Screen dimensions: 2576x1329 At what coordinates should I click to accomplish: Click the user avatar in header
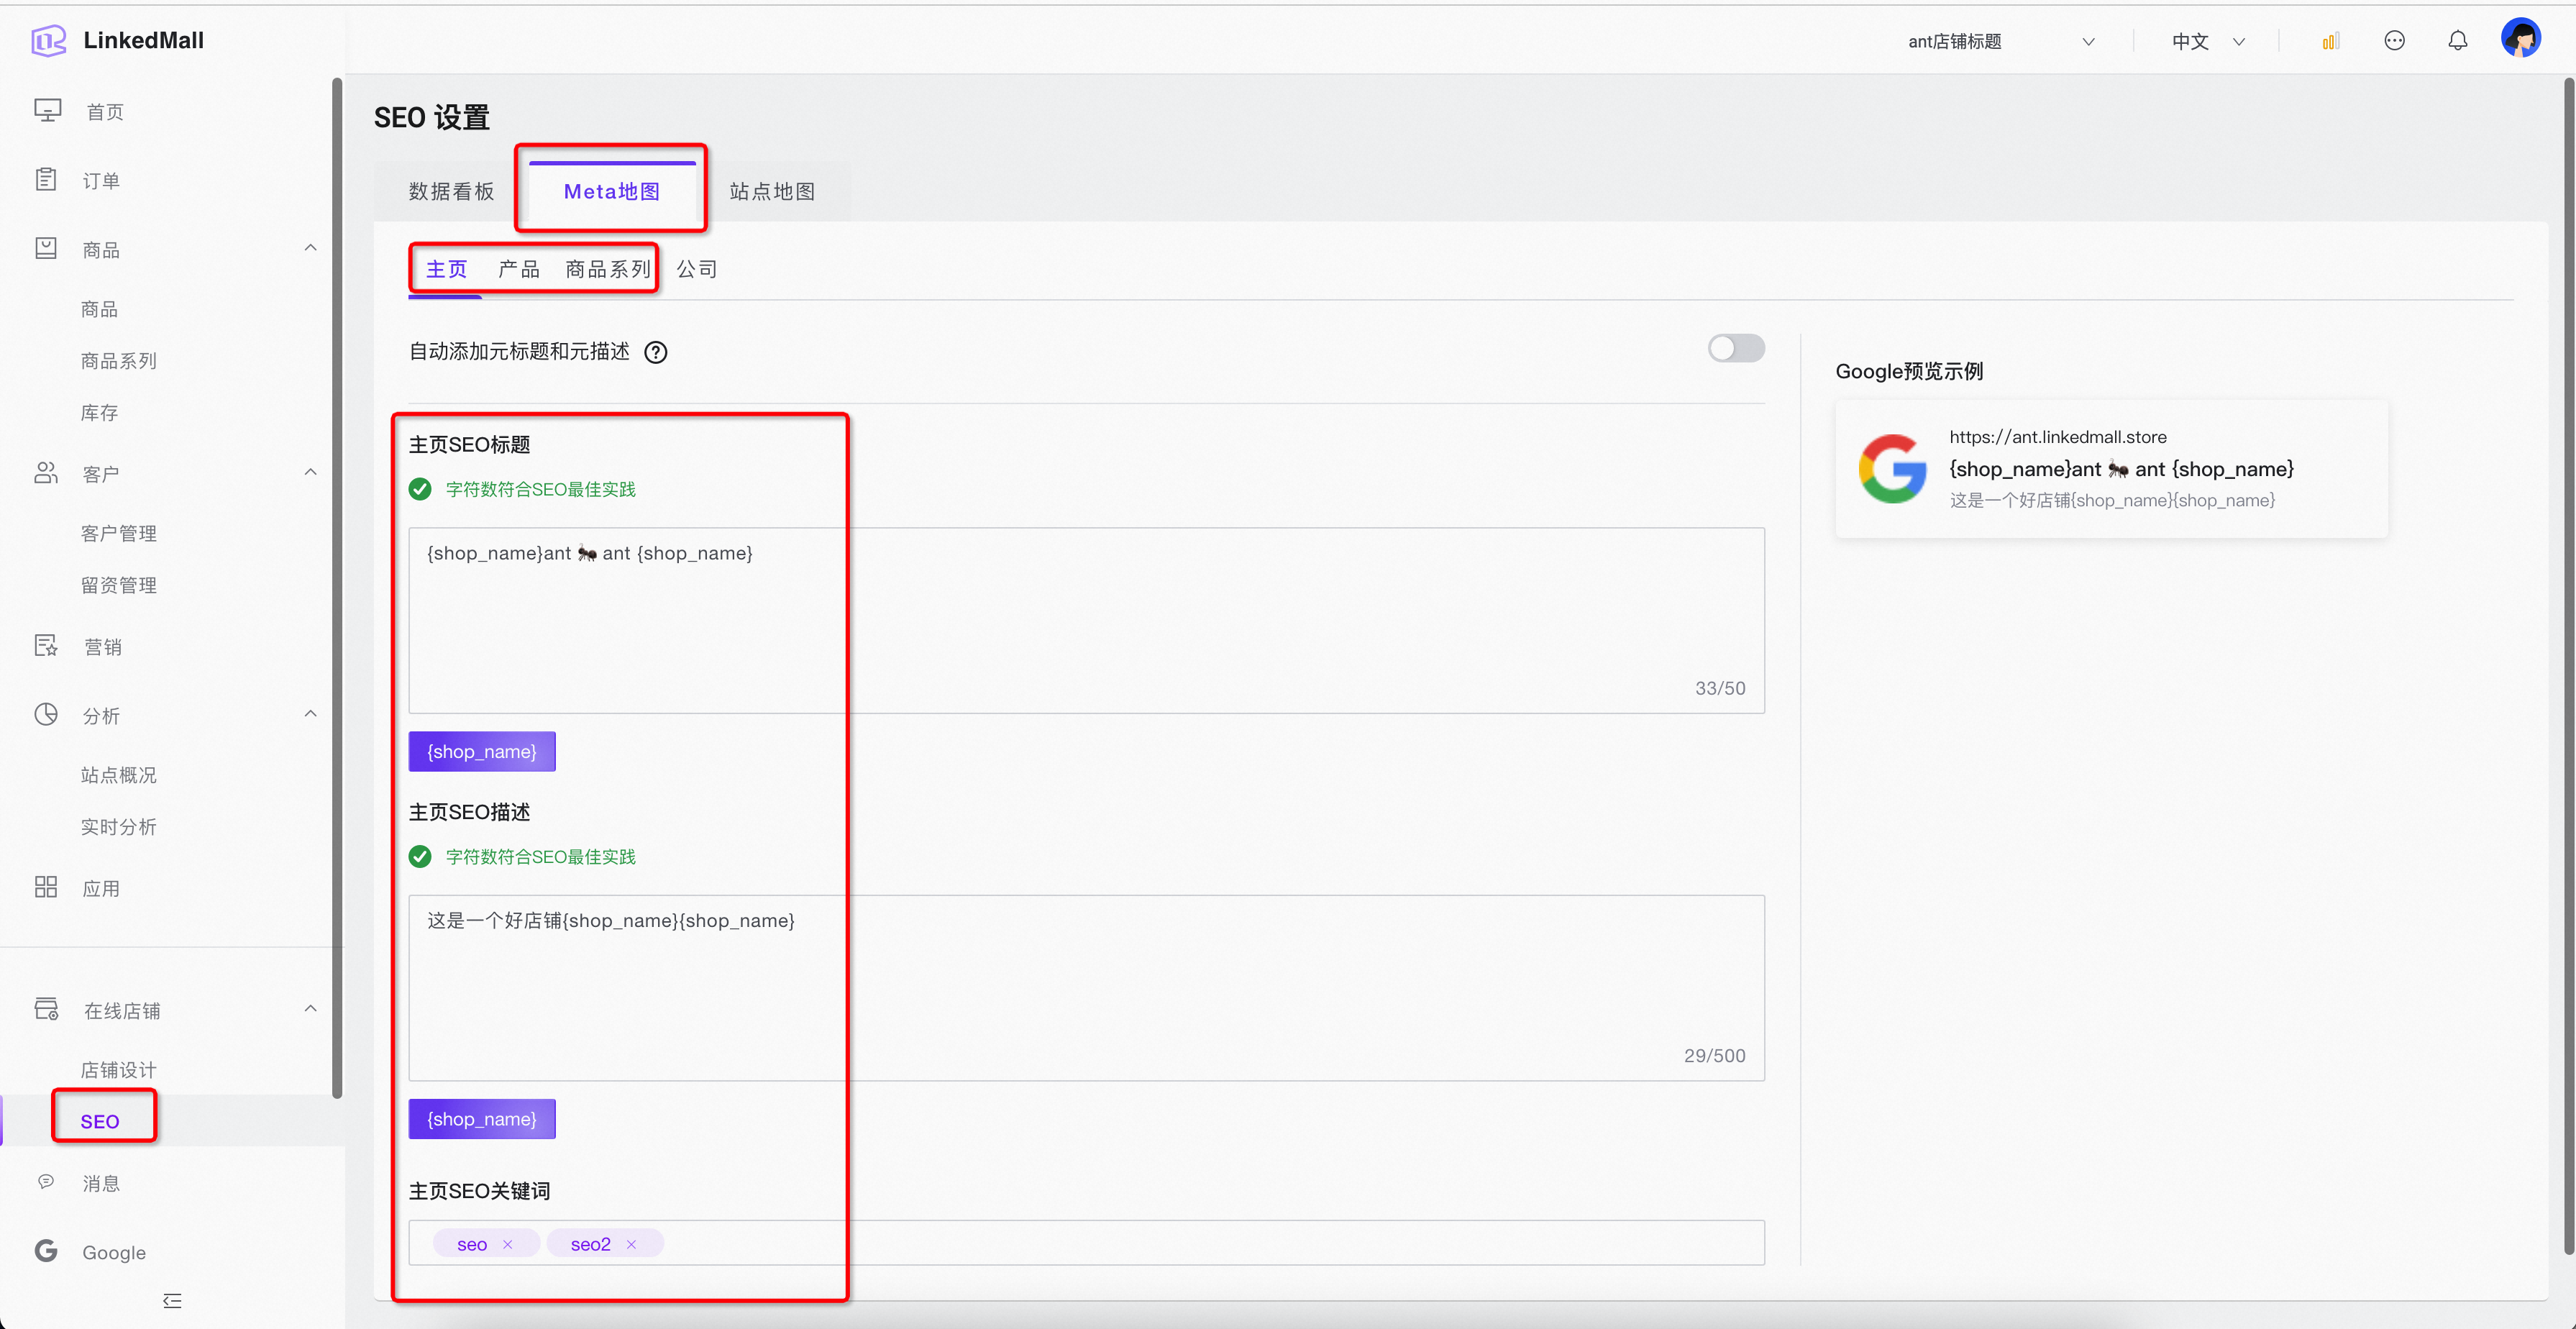2520,39
